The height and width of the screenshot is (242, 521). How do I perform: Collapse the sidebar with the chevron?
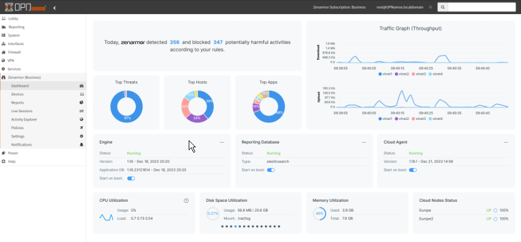[55, 7]
